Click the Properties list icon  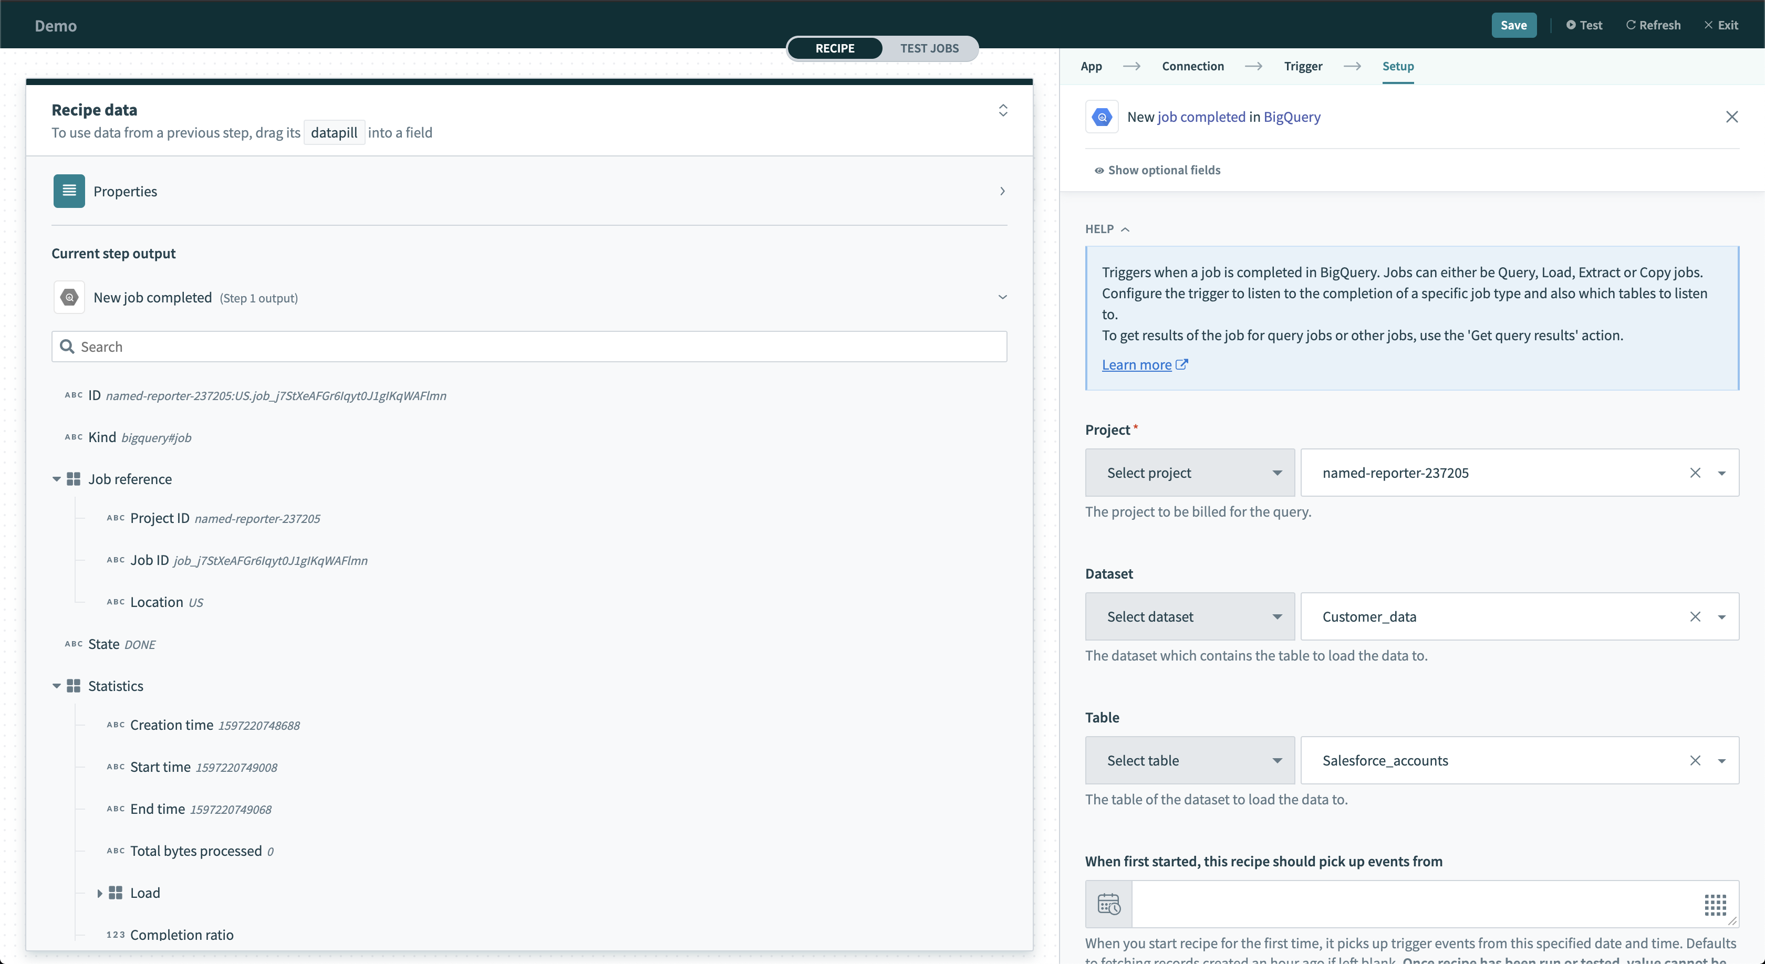[x=69, y=191]
